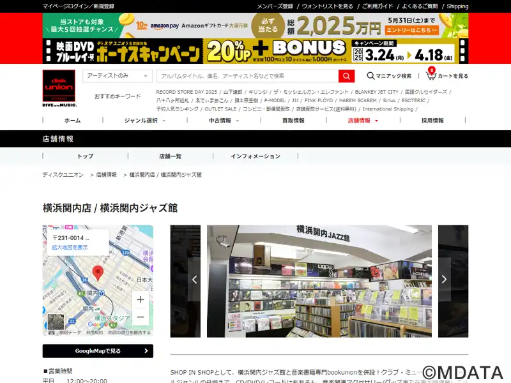Screen dimensions: 511x383
Task: Open 買取情報 in main navigation
Action: pos(293,121)
